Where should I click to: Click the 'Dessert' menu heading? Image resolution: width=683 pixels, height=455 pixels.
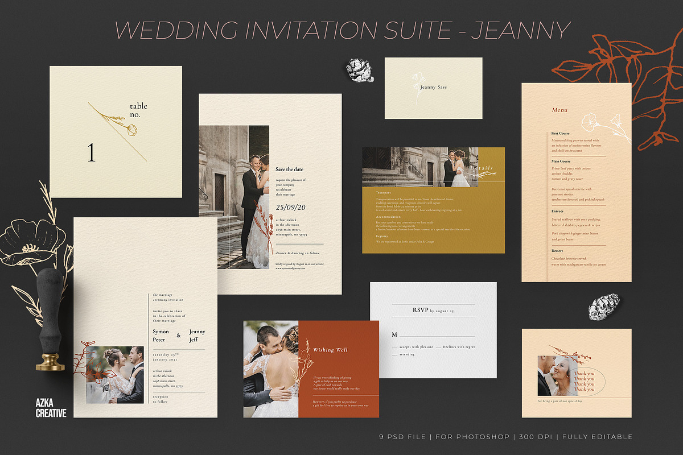coord(558,251)
